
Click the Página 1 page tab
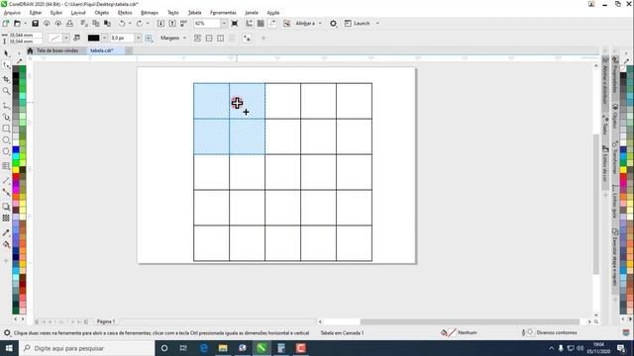click(106, 321)
